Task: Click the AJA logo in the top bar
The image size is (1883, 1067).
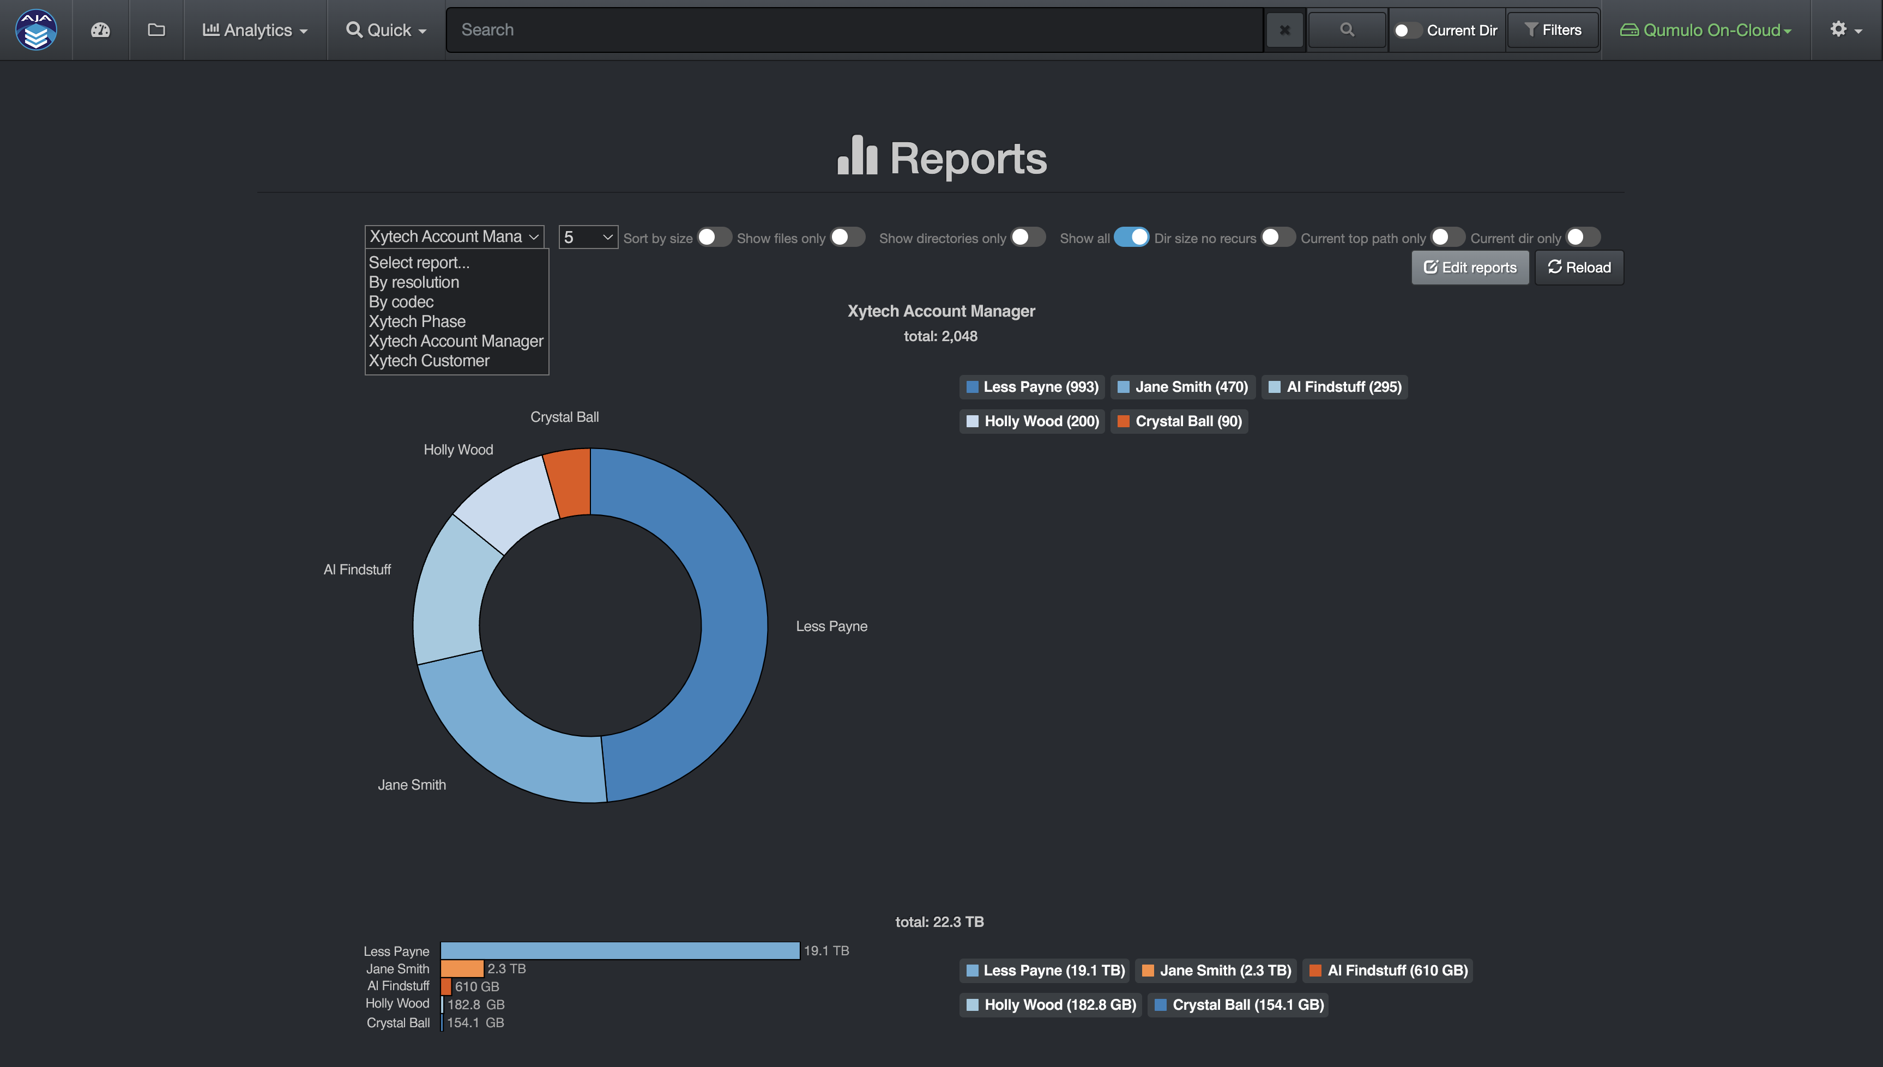Action: (34, 29)
